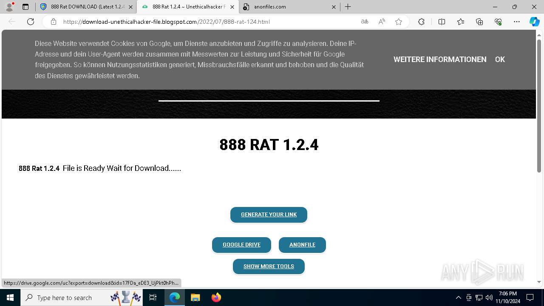
Task: Show hidden system tray icons
Action: point(458,297)
